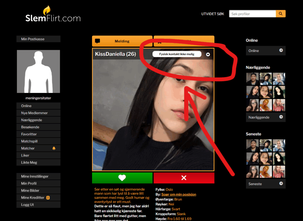Open the glasses-wearing thumbnail under Nærliggende
Viewport: 303px width, 221px height.
click(x=252, y=105)
